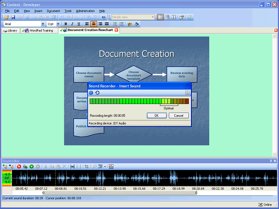Open the Help icon in the toolbar
Image resolution: width=279 pixels, height=209 pixels.
[x=103, y=17]
